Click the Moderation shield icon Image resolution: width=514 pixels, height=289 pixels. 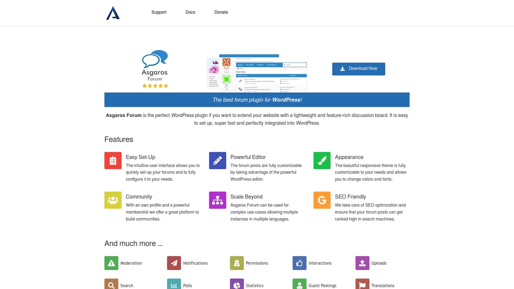[111, 263]
